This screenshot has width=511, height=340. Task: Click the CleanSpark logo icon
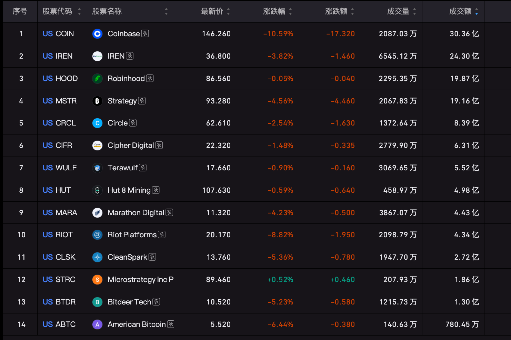[97, 257]
